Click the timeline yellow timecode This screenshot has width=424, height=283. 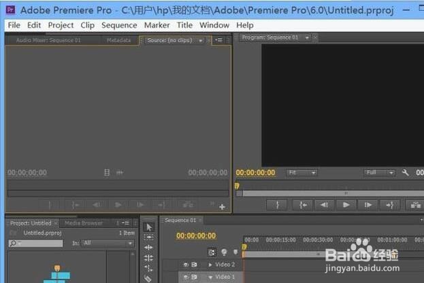[196, 236]
